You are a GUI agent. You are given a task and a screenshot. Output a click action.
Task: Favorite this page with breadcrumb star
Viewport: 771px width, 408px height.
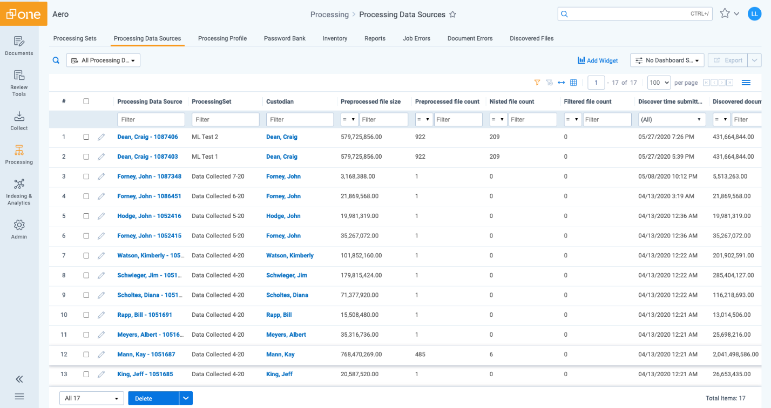pos(453,15)
